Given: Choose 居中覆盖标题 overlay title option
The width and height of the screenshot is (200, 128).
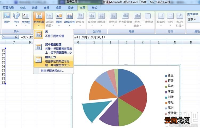Looking at the screenshot, I should [54, 48].
